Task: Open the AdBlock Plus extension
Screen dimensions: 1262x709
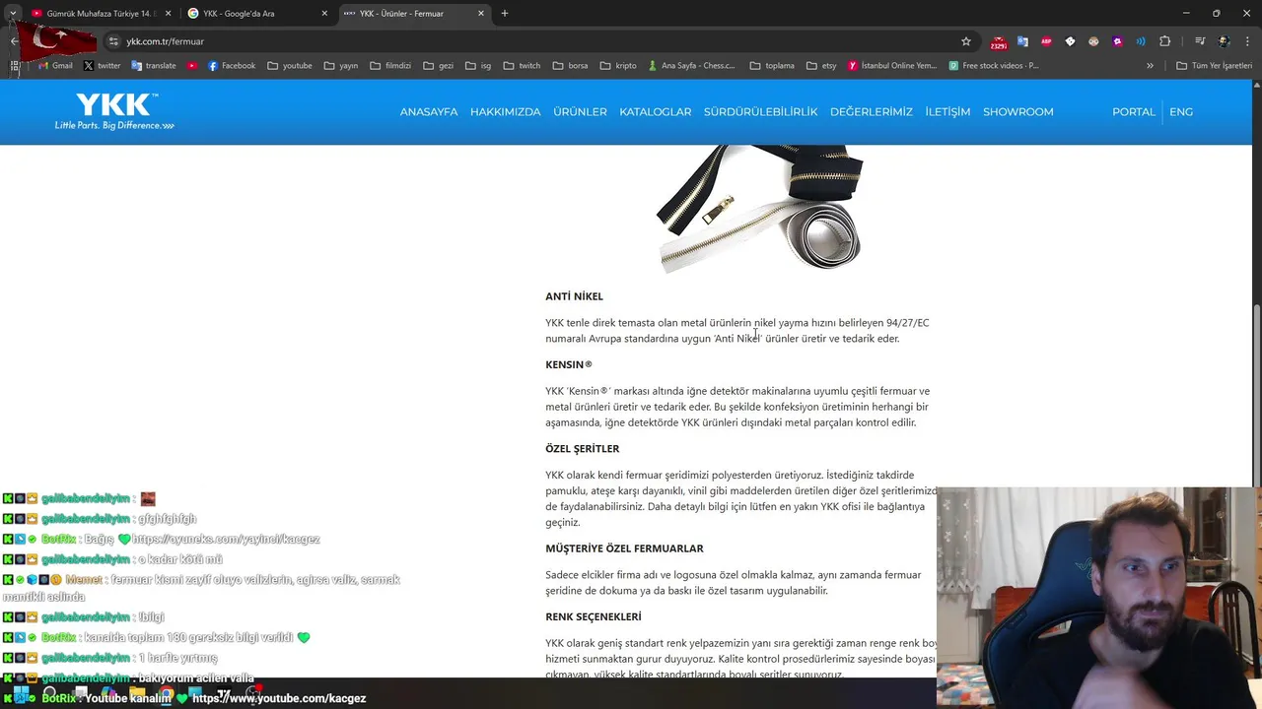Action: point(1046,41)
